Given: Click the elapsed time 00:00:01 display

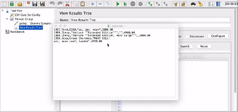Looking at the screenshot, I should (231, 4).
